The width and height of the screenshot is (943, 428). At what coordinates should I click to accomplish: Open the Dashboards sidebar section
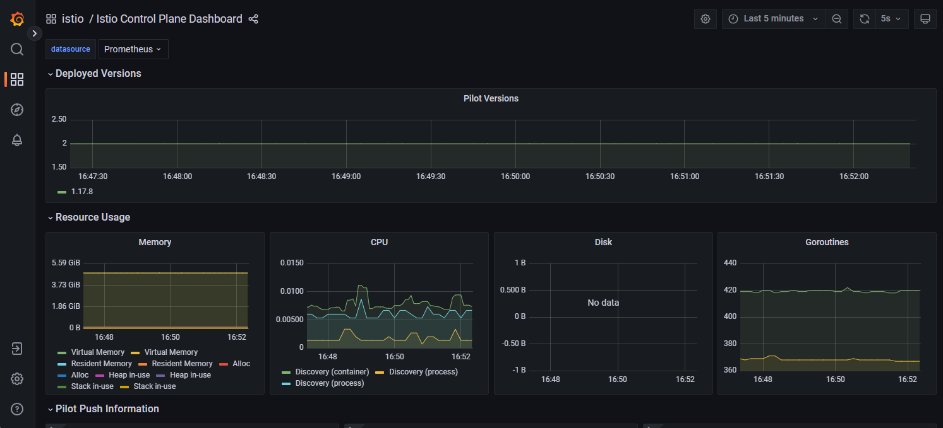16,79
